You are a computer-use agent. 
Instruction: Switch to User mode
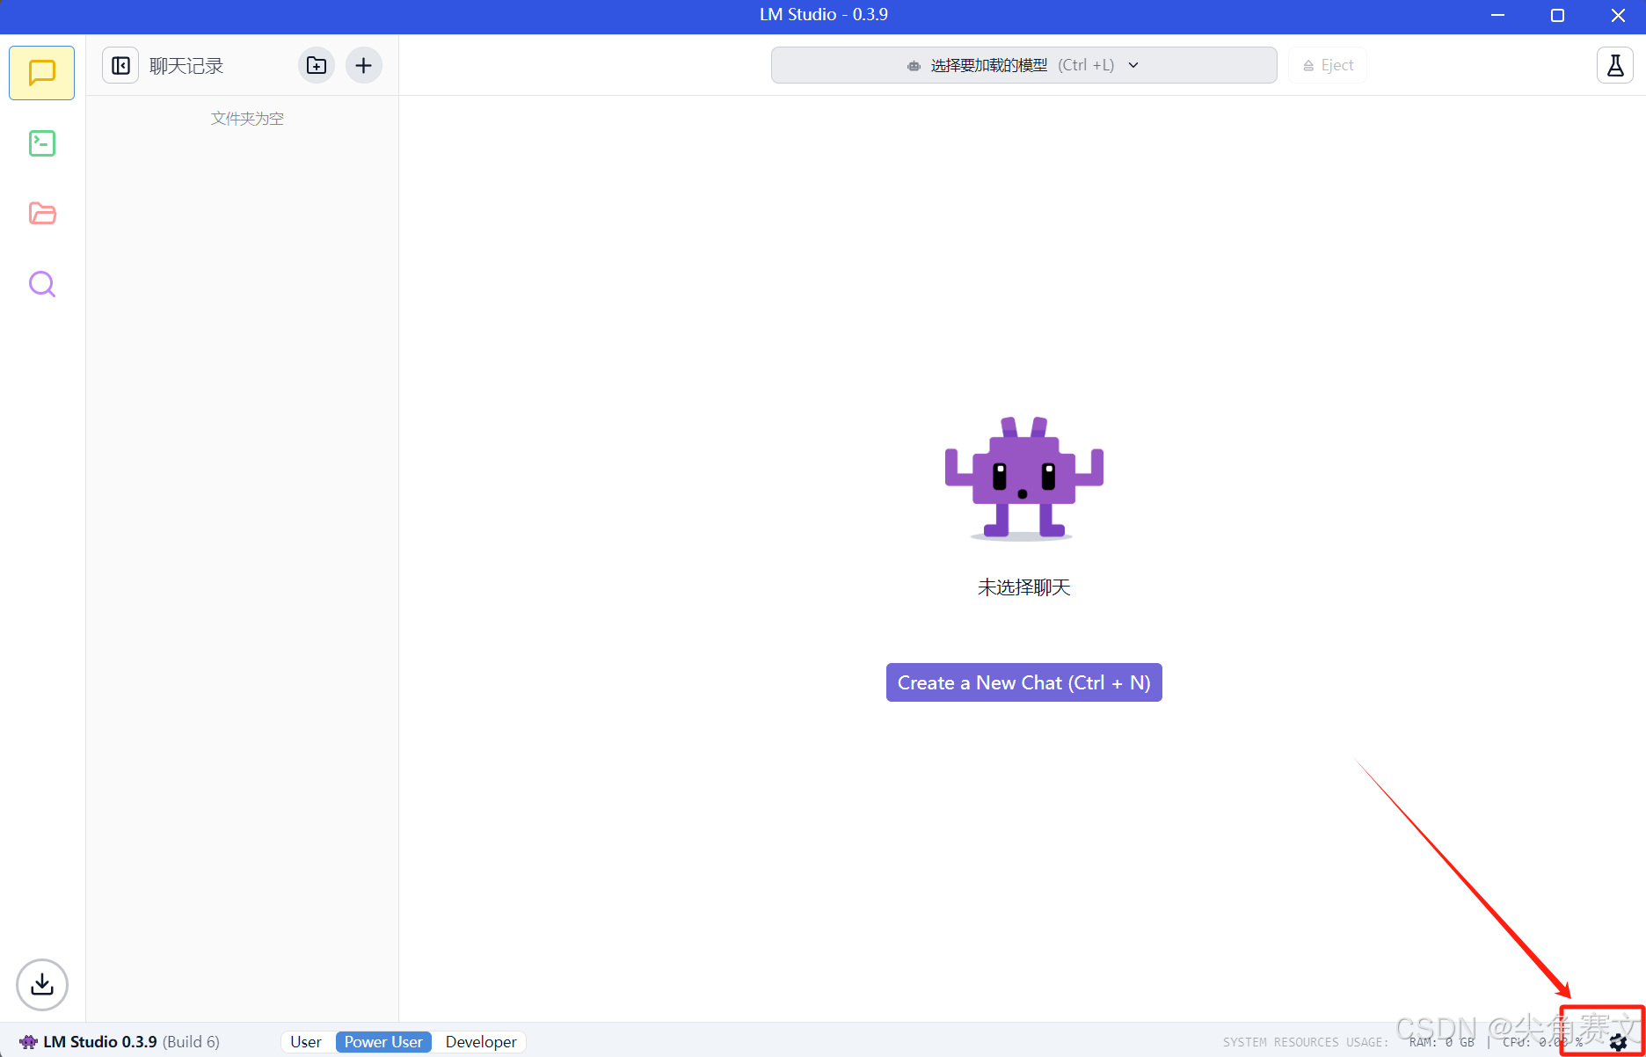(x=306, y=1042)
